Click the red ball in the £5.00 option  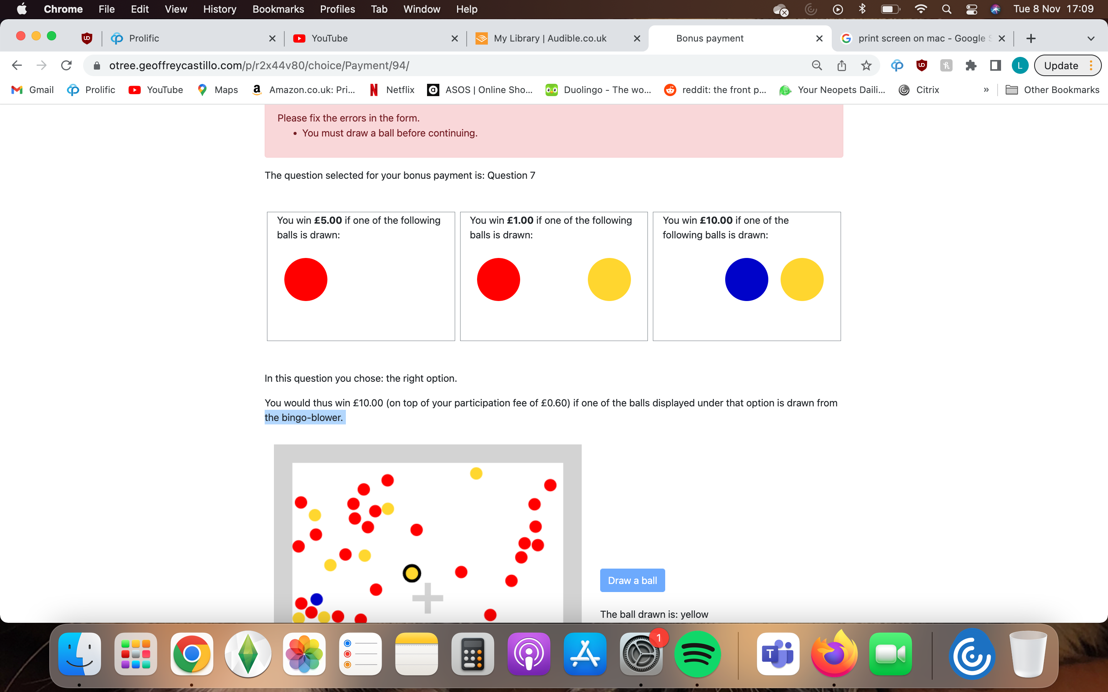pos(306,279)
